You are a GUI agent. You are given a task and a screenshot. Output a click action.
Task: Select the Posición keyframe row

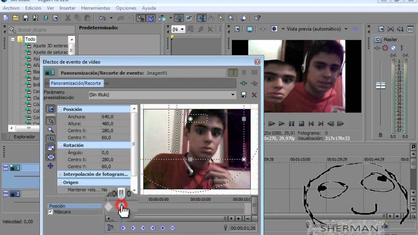pos(75,206)
